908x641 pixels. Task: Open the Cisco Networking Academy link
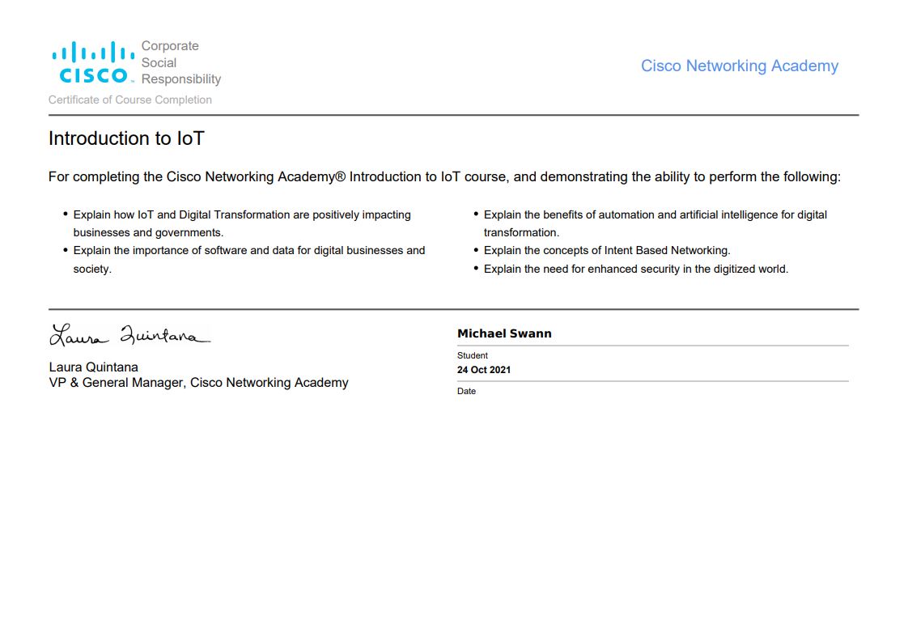pyautogui.click(x=740, y=66)
